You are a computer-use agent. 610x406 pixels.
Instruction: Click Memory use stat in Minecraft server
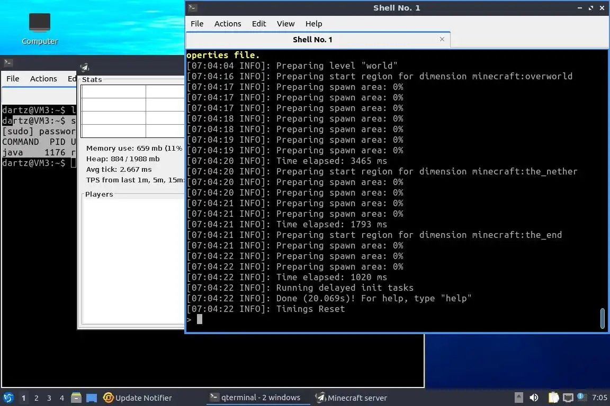click(x=134, y=148)
